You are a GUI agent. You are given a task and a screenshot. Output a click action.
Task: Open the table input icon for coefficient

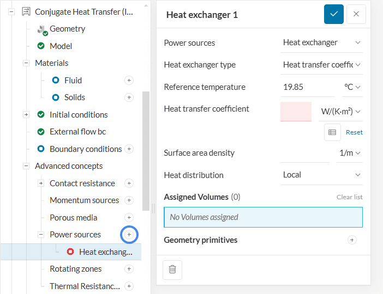(332, 132)
